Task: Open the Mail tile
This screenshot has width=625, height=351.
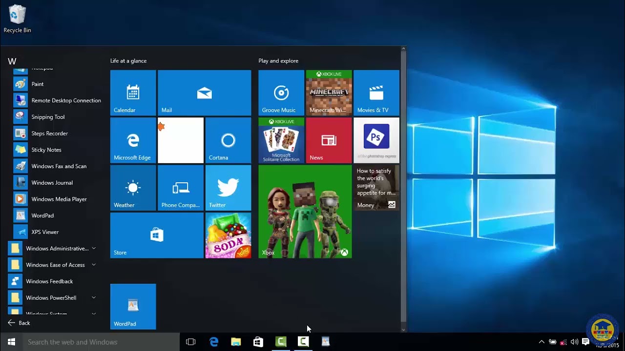Action: pyautogui.click(x=204, y=93)
